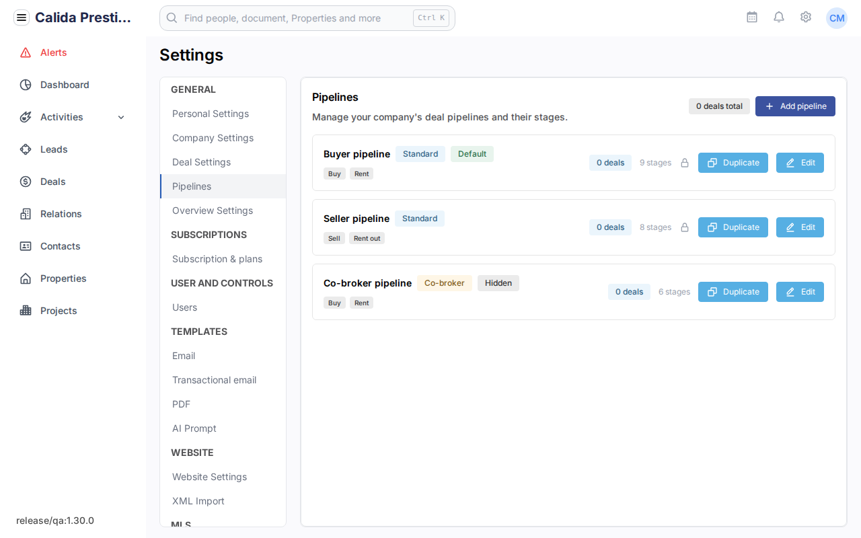Viewport: 861px width, 538px height.
Task: Open Overview Settings section
Action: (x=223, y=210)
